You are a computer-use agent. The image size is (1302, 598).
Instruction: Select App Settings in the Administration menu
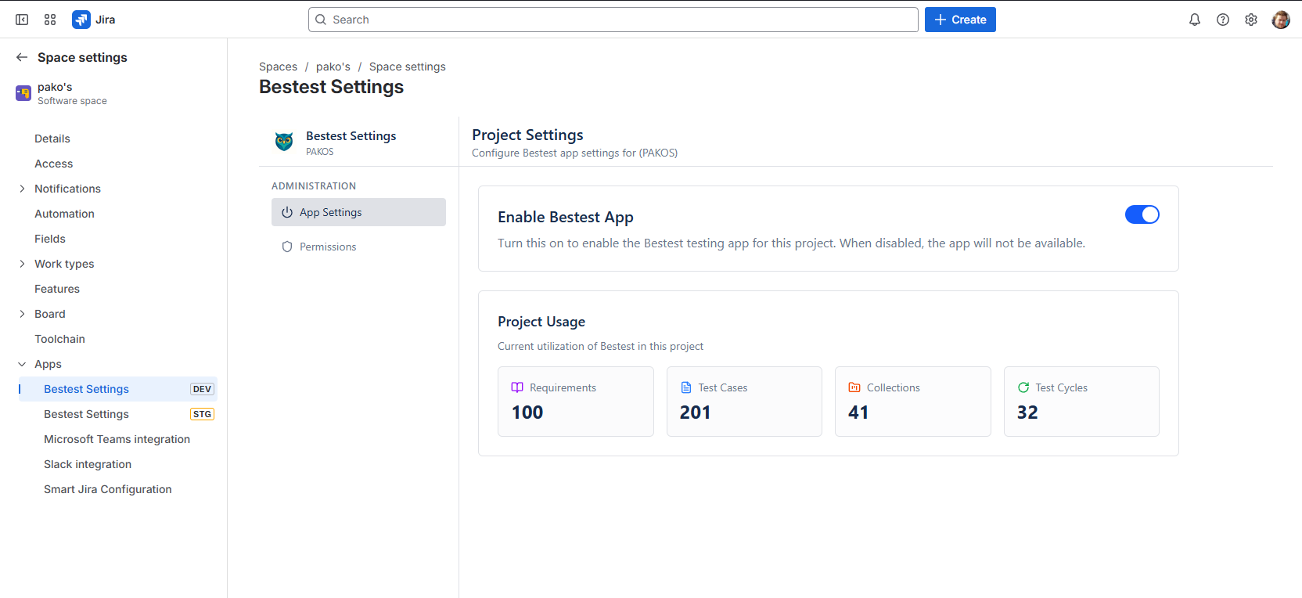[x=331, y=212]
